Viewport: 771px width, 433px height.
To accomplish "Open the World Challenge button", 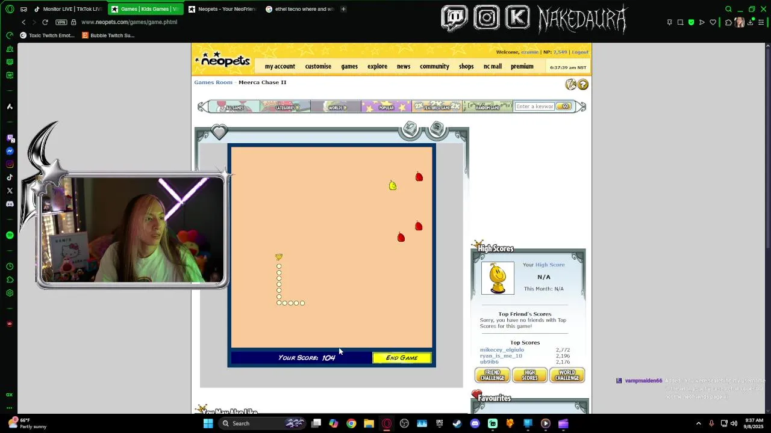I will coord(567,375).
